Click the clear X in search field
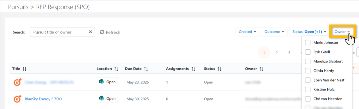Image resolution: width=359 pixels, height=109 pixels. click(91, 32)
